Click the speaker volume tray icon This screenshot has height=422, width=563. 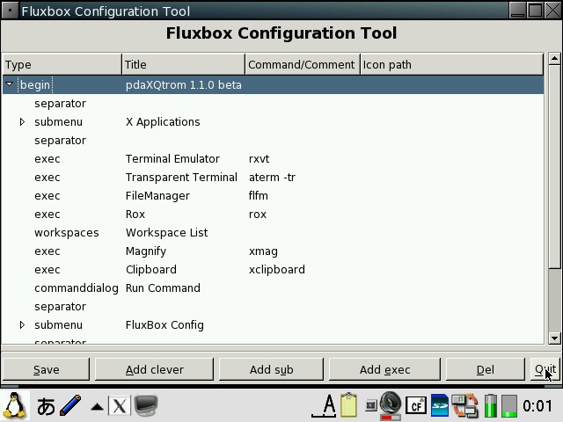(391, 405)
